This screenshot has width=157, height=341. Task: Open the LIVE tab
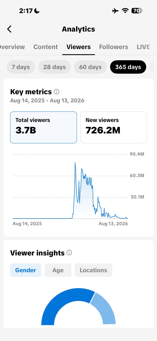point(143,47)
